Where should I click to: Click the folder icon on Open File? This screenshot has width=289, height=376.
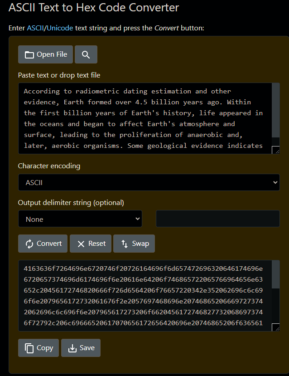tap(29, 55)
